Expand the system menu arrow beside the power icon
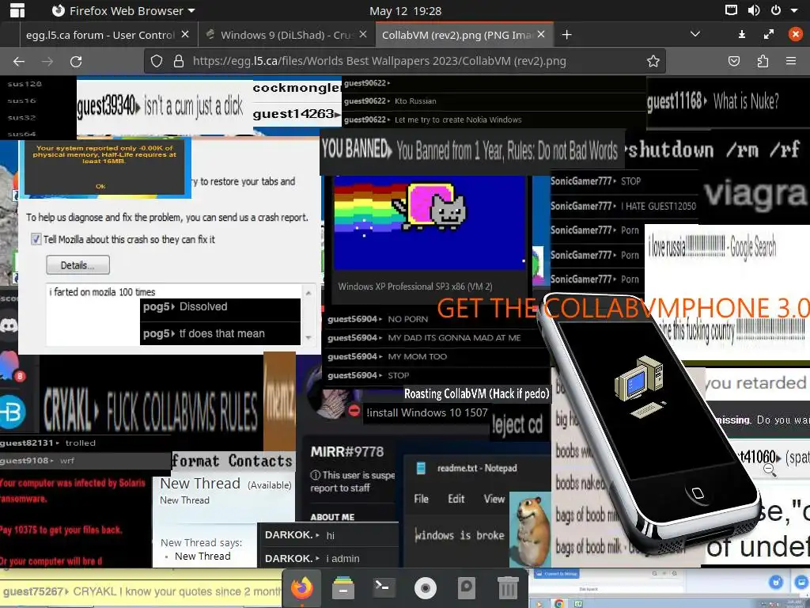The height and width of the screenshot is (608, 810). (794, 10)
